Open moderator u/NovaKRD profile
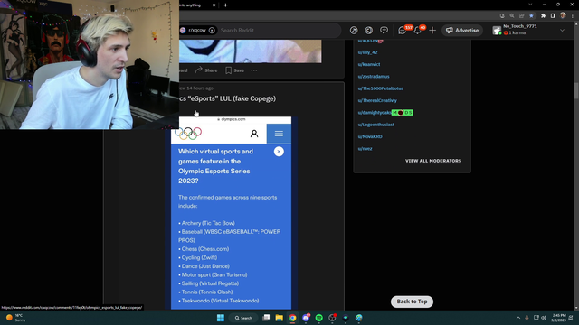 (x=370, y=136)
